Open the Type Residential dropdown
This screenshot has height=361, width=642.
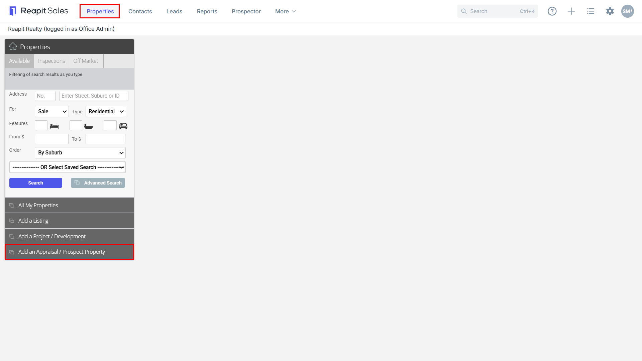(x=106, y=112)
